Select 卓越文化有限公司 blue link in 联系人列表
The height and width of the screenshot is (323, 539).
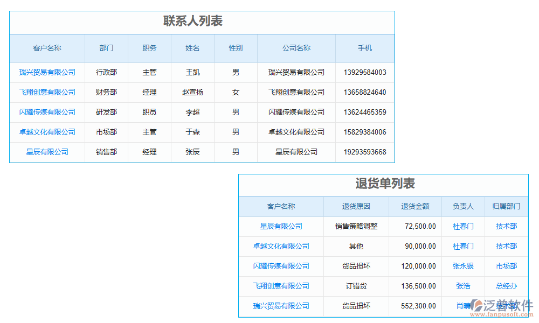[47, 132]
